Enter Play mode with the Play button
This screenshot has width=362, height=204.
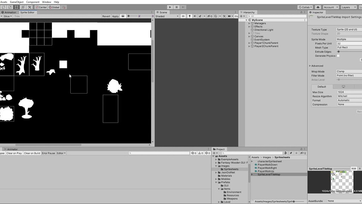point(170,7)
